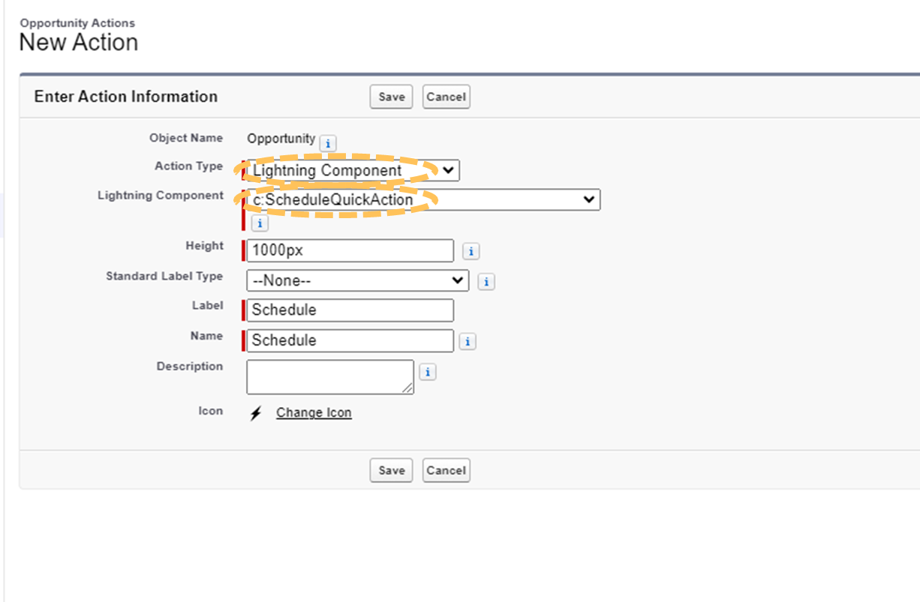The height and width of the screenshot is (602, 920).
Task: Open the Height field help icon
Action: (471, 251)
